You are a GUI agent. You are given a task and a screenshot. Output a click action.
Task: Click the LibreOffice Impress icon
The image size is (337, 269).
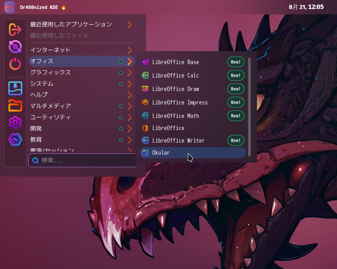[x=145, y=102]
